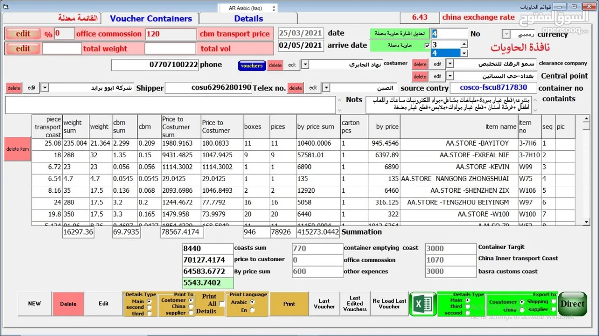Open Last Voucher
This screenshot has width=599, height=336.
point(324,304)
